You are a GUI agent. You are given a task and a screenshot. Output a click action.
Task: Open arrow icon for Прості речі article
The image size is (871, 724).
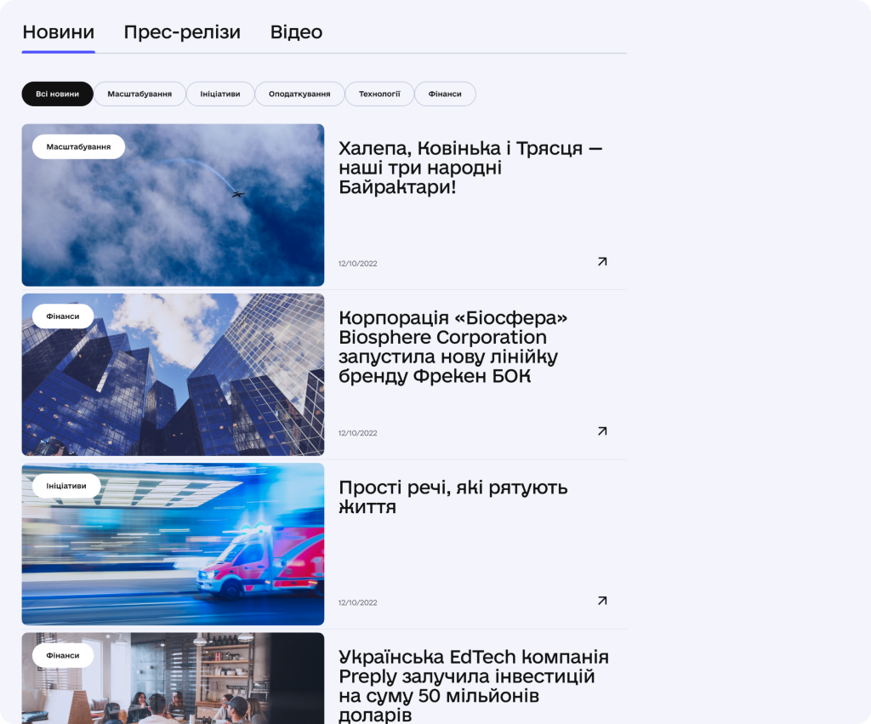pos(602,601)
